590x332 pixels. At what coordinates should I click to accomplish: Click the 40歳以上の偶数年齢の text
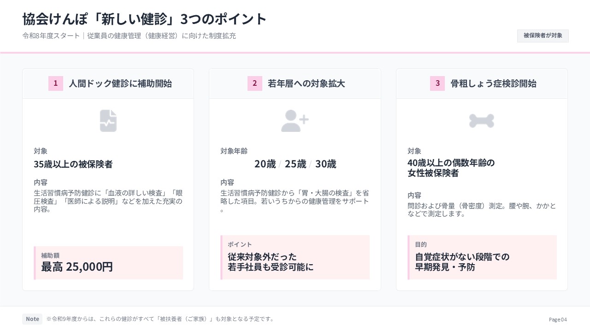[451, 163]
